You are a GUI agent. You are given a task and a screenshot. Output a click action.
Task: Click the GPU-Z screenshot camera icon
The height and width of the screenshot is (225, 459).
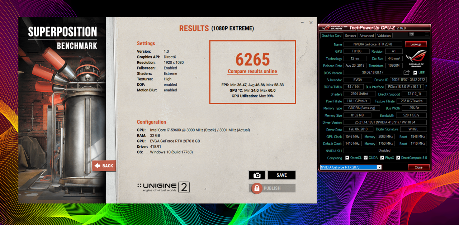[x=412, y=34]
